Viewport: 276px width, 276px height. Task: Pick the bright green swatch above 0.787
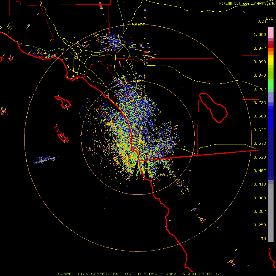[x=271, y=84]
